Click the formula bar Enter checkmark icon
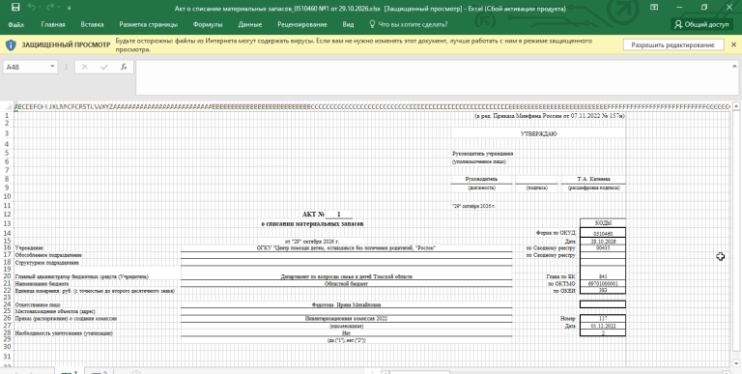This screenshot has width=742, height=374. pyautogui.click(x=104, y=68)
